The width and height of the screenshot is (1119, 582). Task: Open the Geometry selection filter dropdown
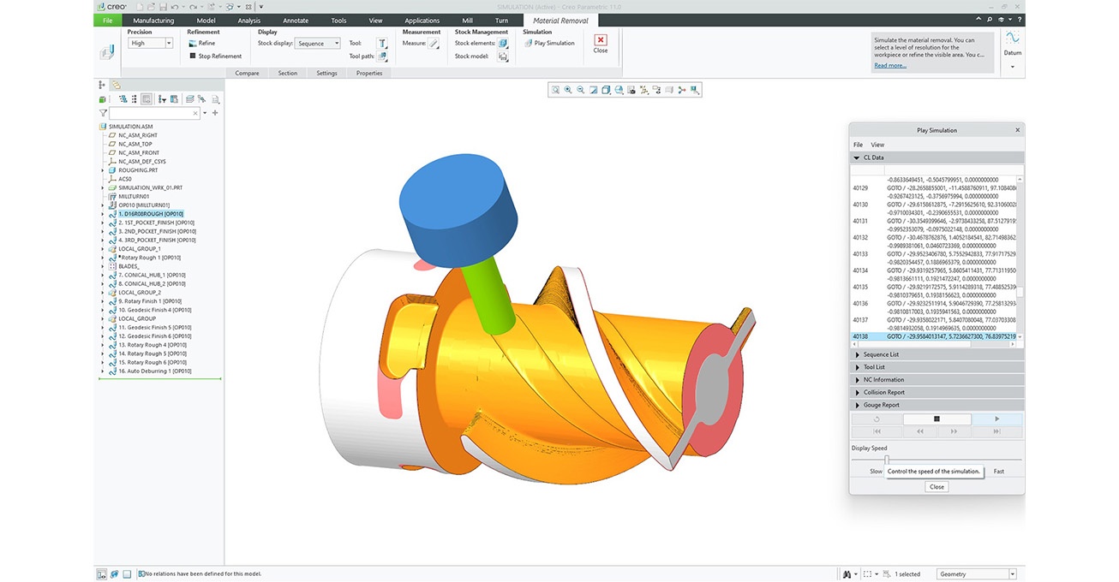[976, 574]
